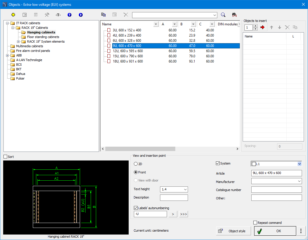Image resolution: width=308 pixels, height=240 pixels.
Task: Select Floor standing cabinets in the tree
Action: pyautogui.click(x=43, y=37)
